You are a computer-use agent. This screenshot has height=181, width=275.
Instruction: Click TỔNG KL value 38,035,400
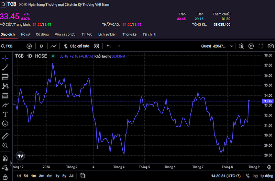click(222, 25)
